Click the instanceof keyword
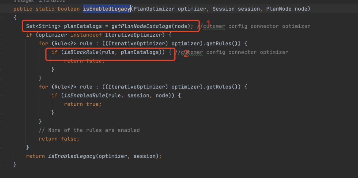 [x=86, y=35]
